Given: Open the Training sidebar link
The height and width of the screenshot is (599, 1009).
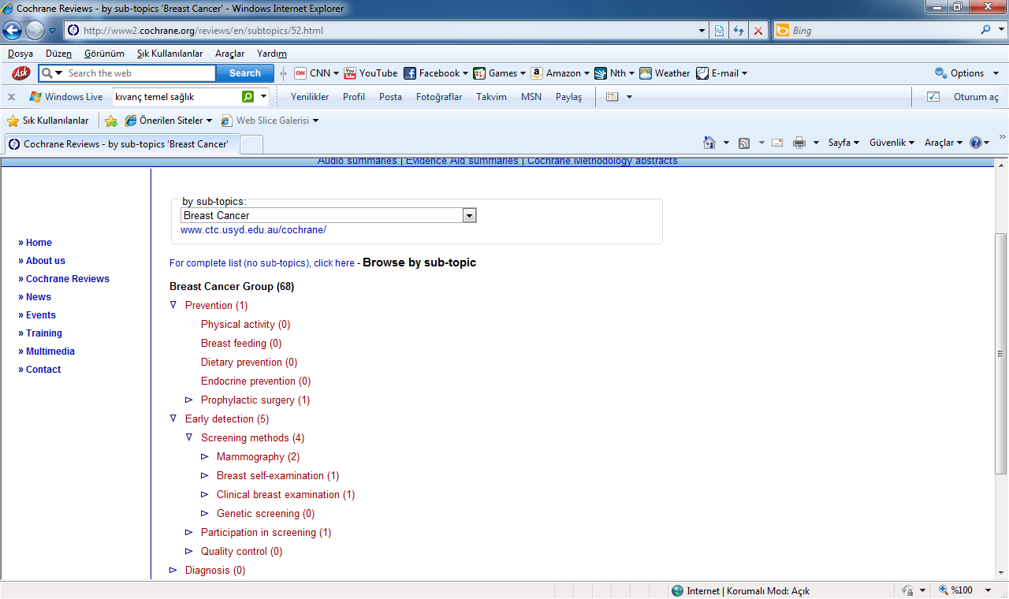Looking at the screenshot, I should click(x=44, y=333).
